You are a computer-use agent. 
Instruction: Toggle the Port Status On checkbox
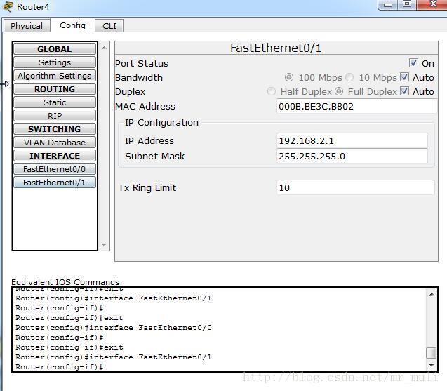coord(413,63)
